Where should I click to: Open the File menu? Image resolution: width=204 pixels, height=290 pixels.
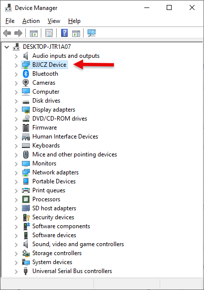10,21
